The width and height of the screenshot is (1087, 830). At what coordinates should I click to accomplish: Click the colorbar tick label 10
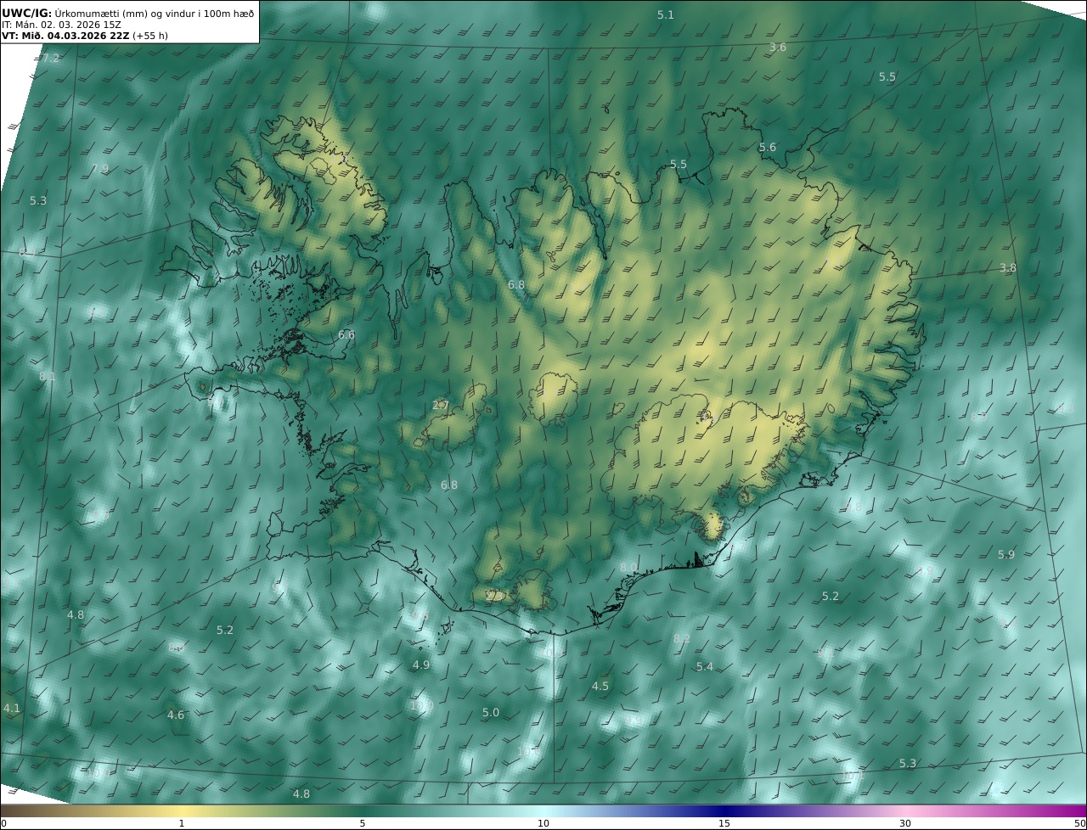tap(543, 823)
